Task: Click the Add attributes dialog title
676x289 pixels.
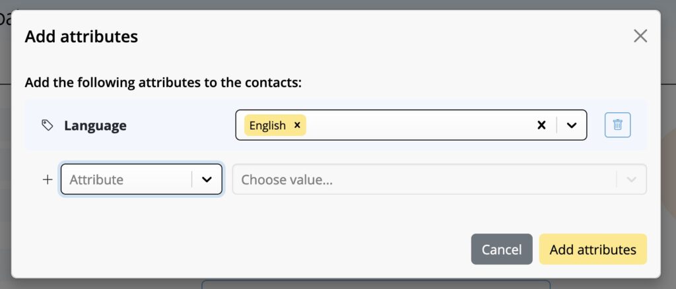Action: [x=81, y=36]
